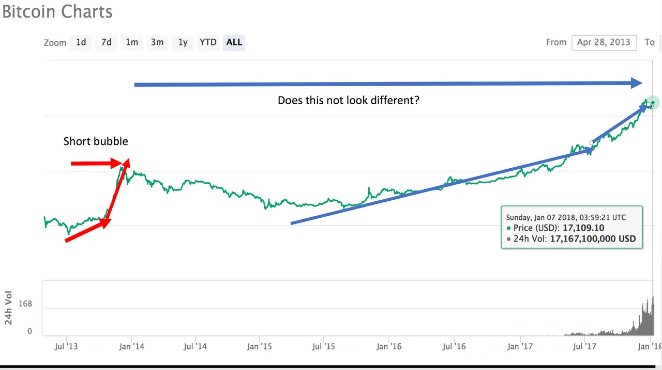Click the From label beside date field
Image resolution: width=662 pixels, height=370 pixels.
[x=556, y=42]
